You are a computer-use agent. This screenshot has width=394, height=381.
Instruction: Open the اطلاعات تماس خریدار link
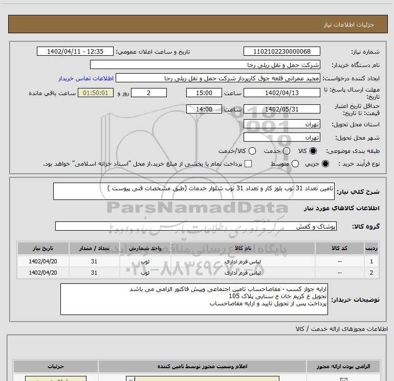click(86, 78)
